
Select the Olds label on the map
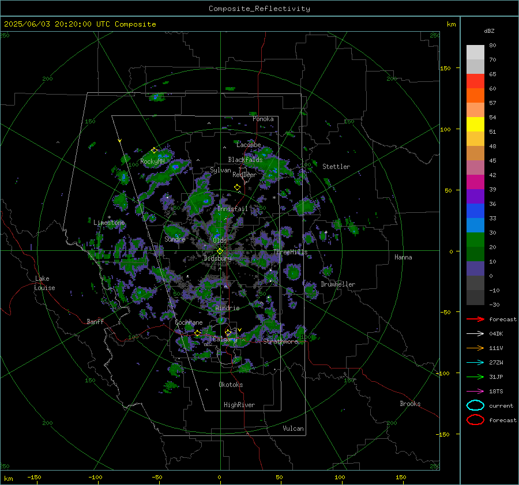(220, 240)
